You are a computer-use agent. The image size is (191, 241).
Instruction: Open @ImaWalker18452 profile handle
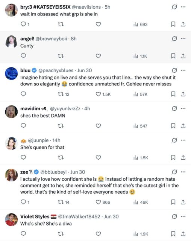79,217
